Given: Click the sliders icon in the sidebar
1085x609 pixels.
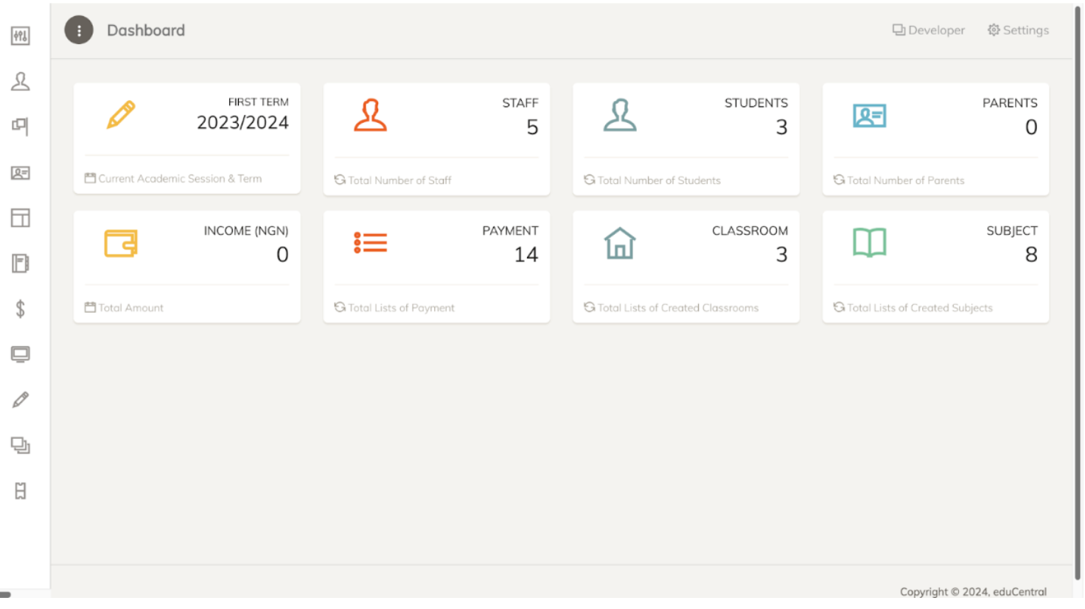Looking at the screenshot, I should [x=21, y=36].
